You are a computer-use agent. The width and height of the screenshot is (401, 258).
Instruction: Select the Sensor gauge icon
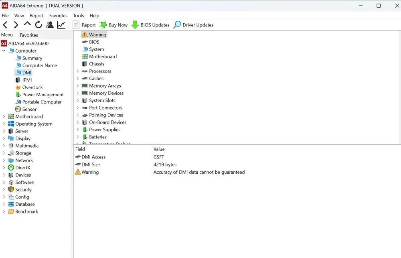pyautogui.click(x=18, y=109)
